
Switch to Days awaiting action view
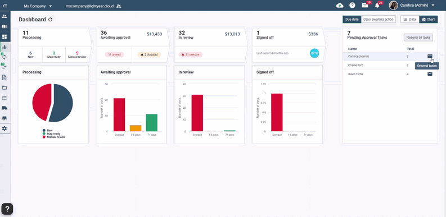(379, 20)
